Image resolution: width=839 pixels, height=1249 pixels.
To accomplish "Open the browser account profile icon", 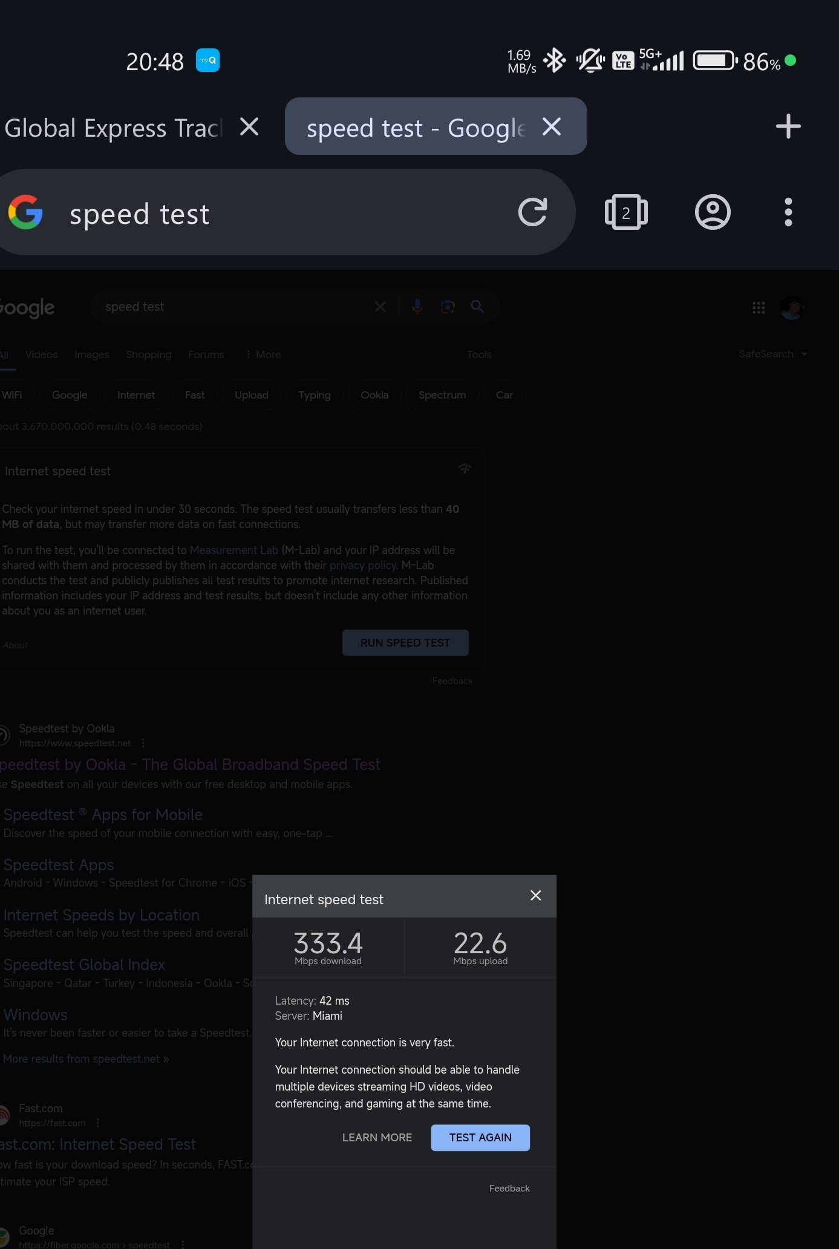I will coord(713,212).
